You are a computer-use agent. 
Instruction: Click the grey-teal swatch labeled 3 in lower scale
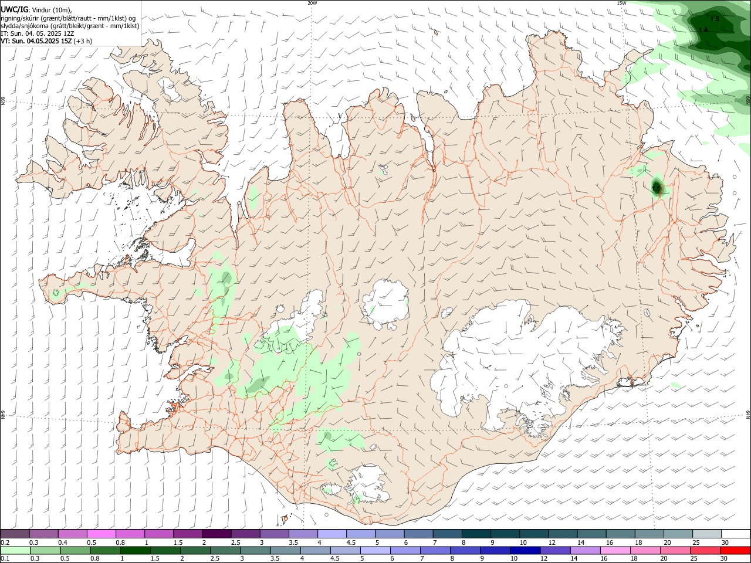255,551
